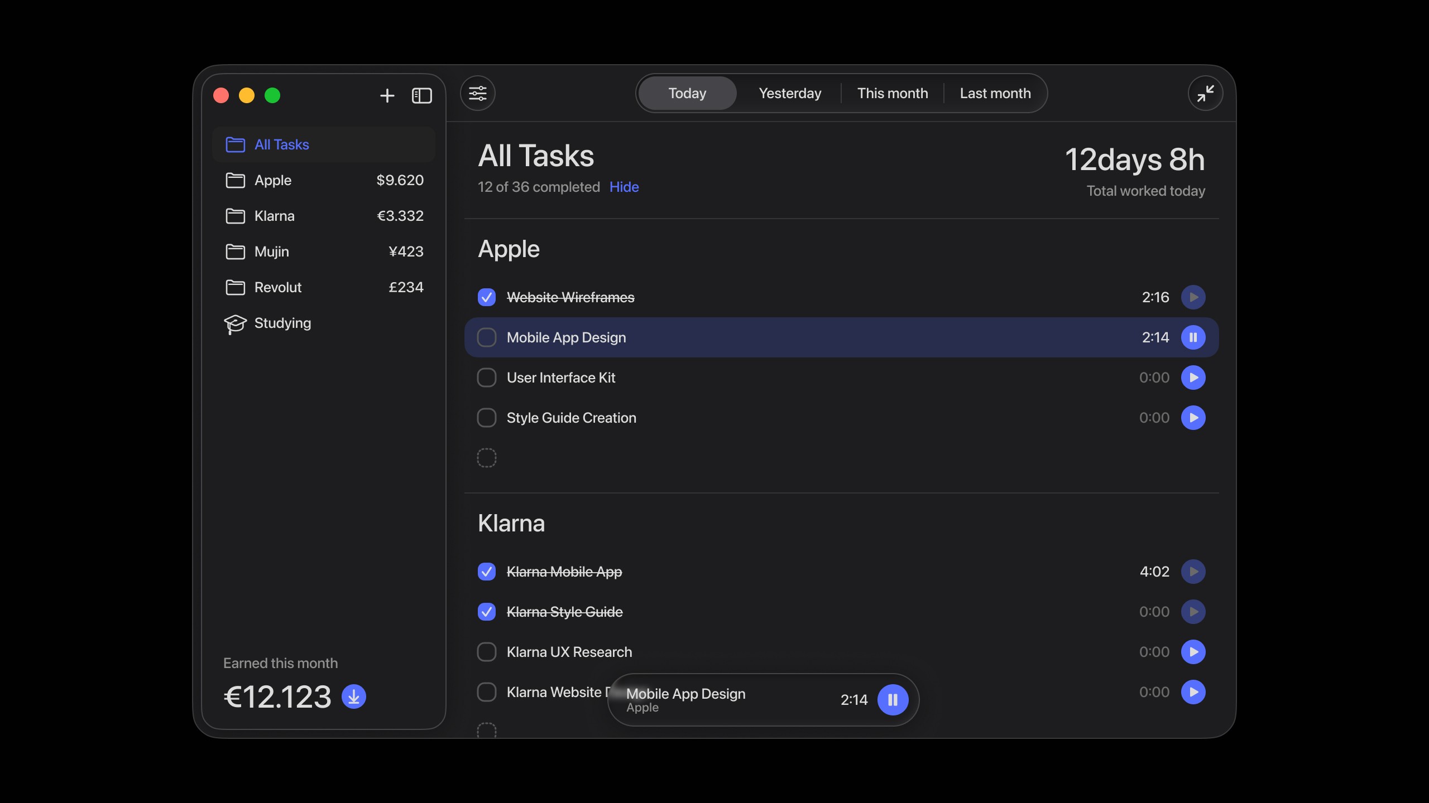The height and width of the screenshot is (803, 1429).
Task: Select the Mujin project folder
Action: click(272, 251)
